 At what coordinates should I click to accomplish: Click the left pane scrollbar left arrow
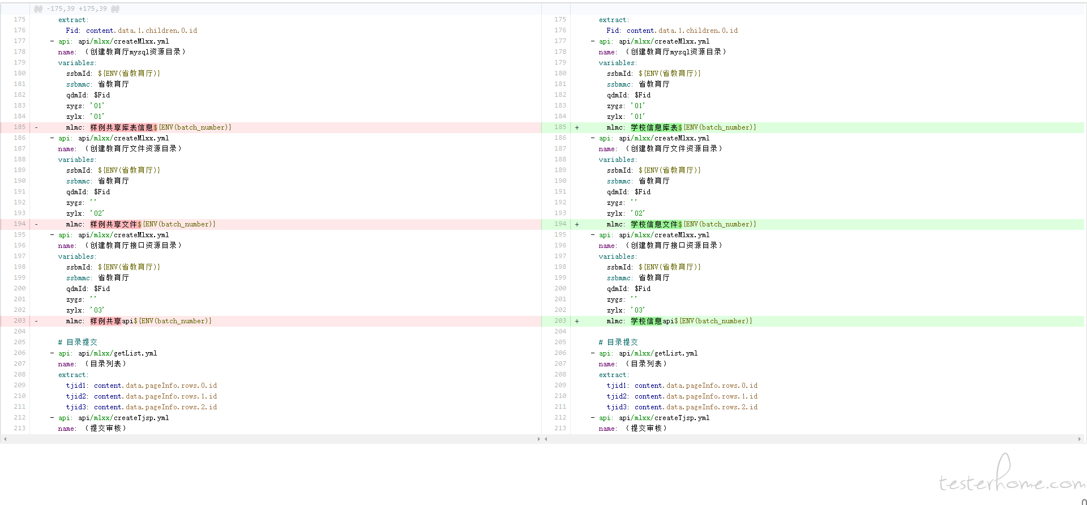tap(5, 439)
